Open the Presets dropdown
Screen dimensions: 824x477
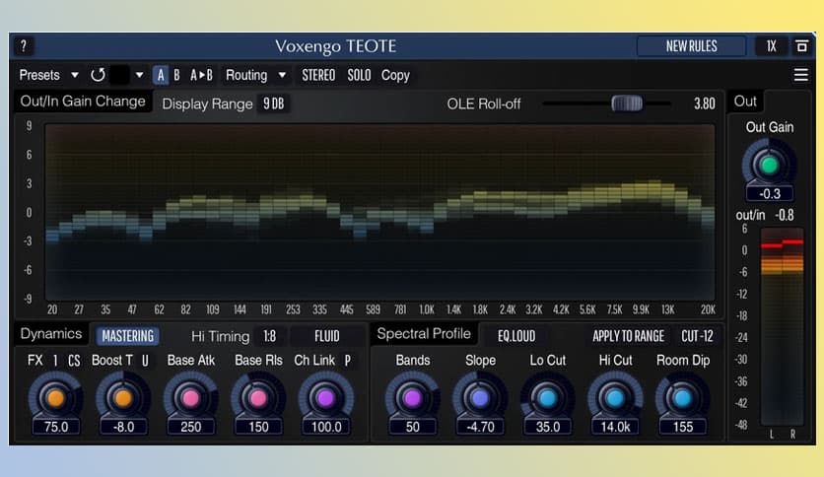tap(48, 75)
